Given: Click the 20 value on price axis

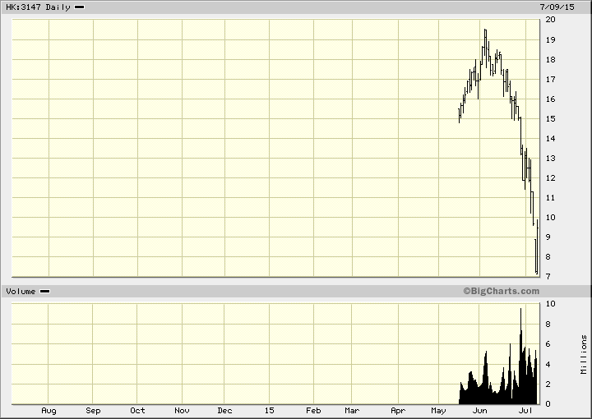Looking at the screenshot, I should pos(550,20).
